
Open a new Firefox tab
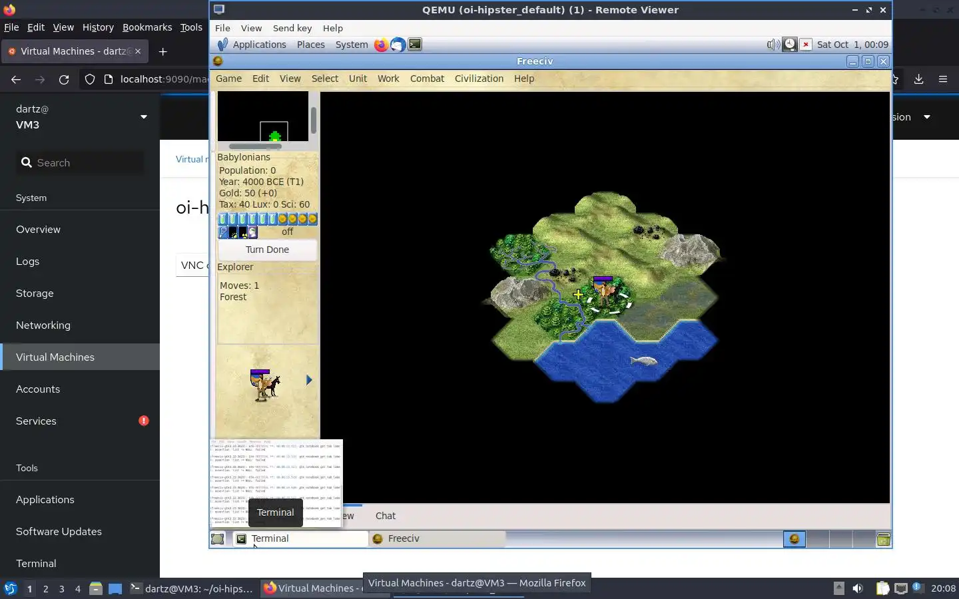point(163,51)
